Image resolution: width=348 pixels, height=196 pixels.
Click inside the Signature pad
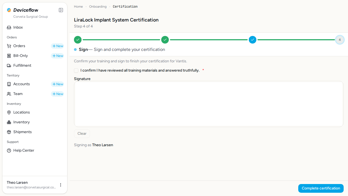(209, 104)
